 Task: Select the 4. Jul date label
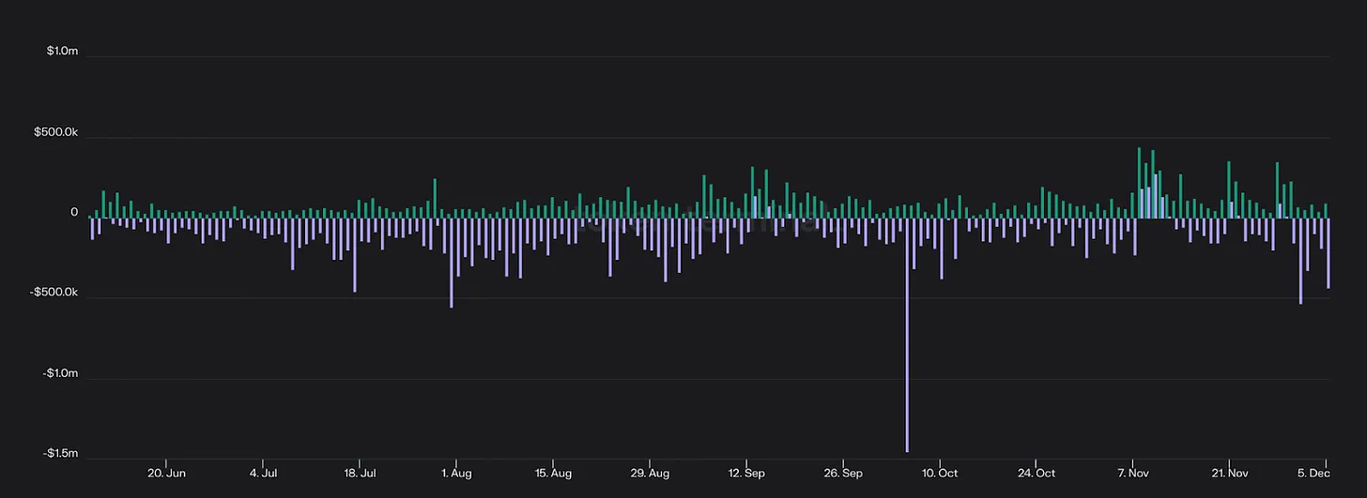pyautogui.click(x=264, y=473)
